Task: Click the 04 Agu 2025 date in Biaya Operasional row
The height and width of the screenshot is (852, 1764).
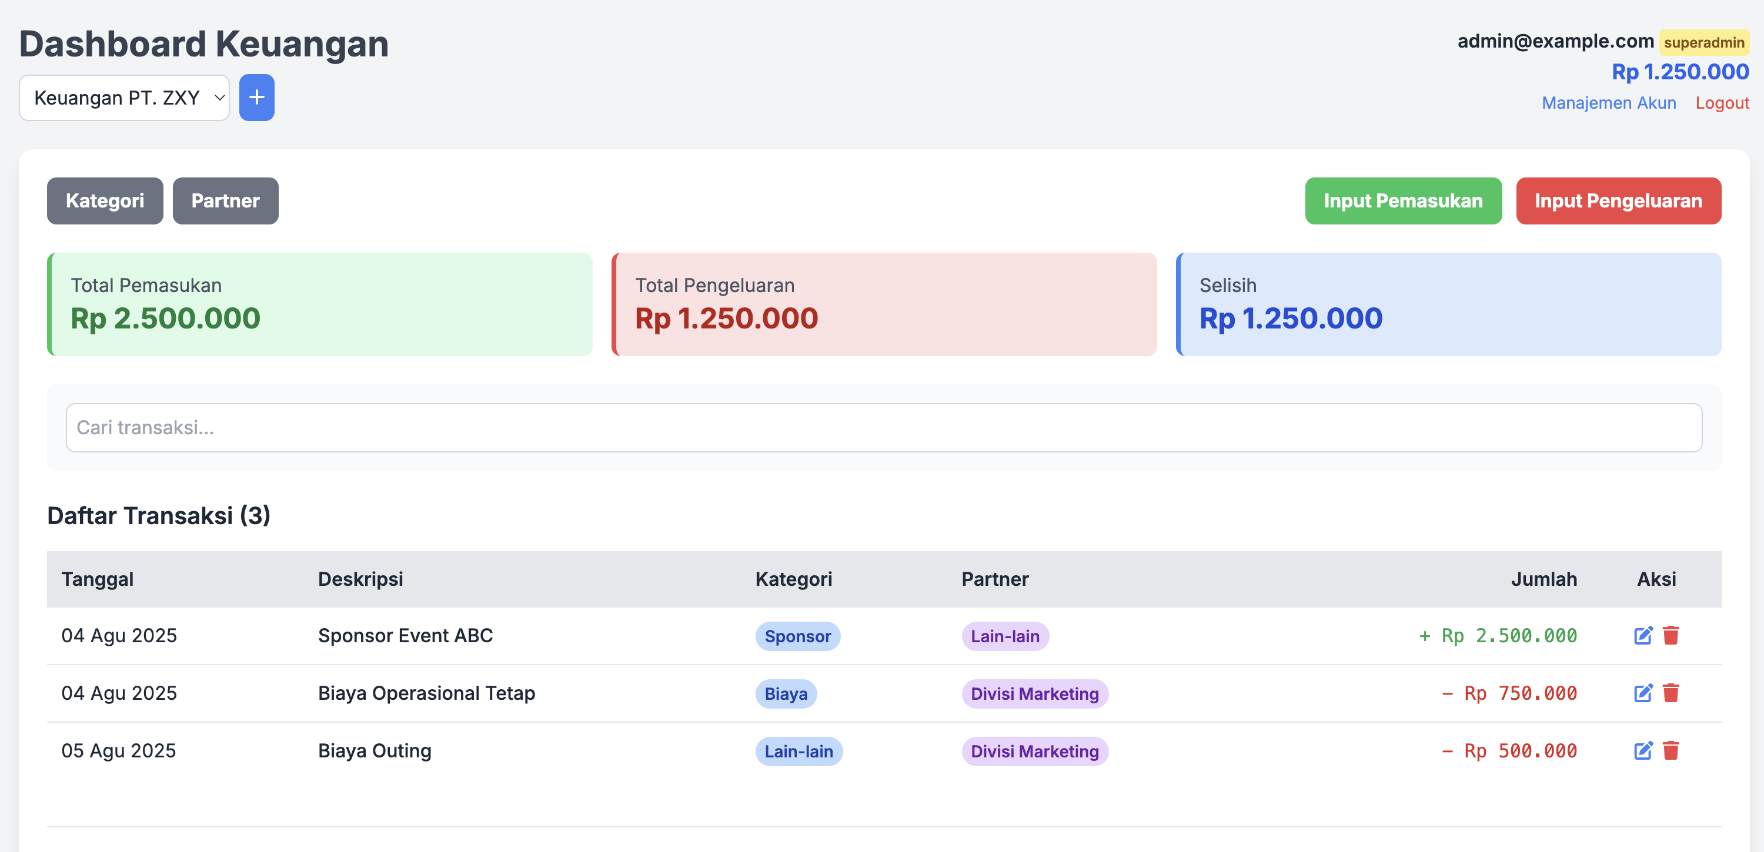Action: pyautogui.click(x=119, y=693)
